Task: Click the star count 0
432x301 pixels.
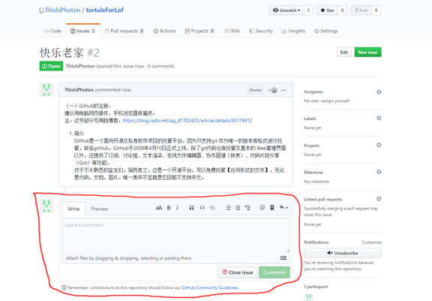Action: pos(342,11)
